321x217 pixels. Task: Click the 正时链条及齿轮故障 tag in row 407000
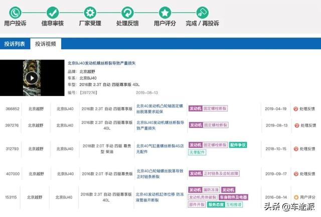[x=221, y=173]
